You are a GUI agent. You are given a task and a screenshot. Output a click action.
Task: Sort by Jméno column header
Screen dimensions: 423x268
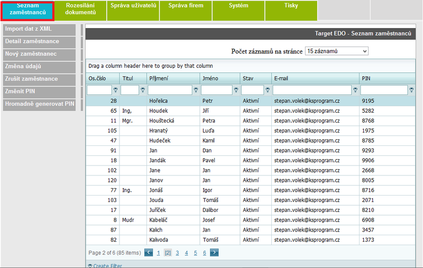[220, 78]
